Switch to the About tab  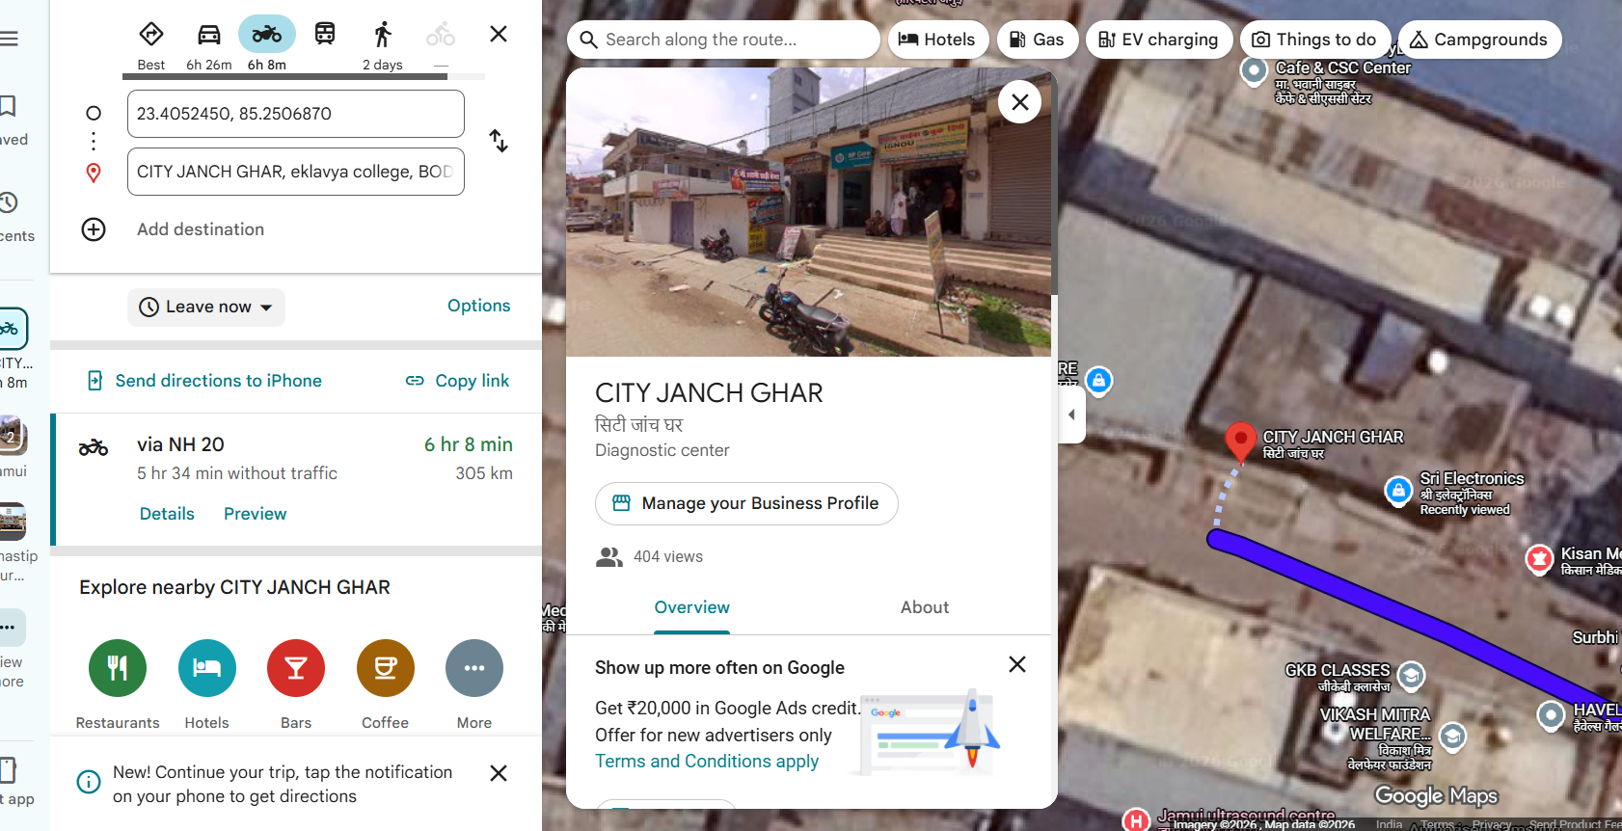tap(925, 607)
